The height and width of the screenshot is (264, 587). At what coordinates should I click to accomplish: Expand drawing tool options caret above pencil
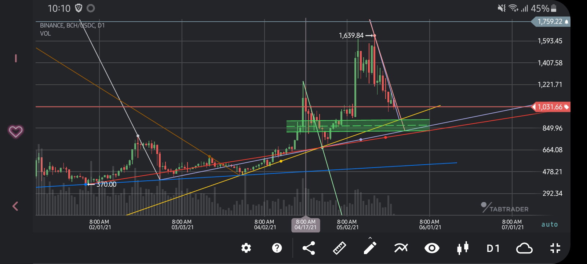click(x=370, y=238)
